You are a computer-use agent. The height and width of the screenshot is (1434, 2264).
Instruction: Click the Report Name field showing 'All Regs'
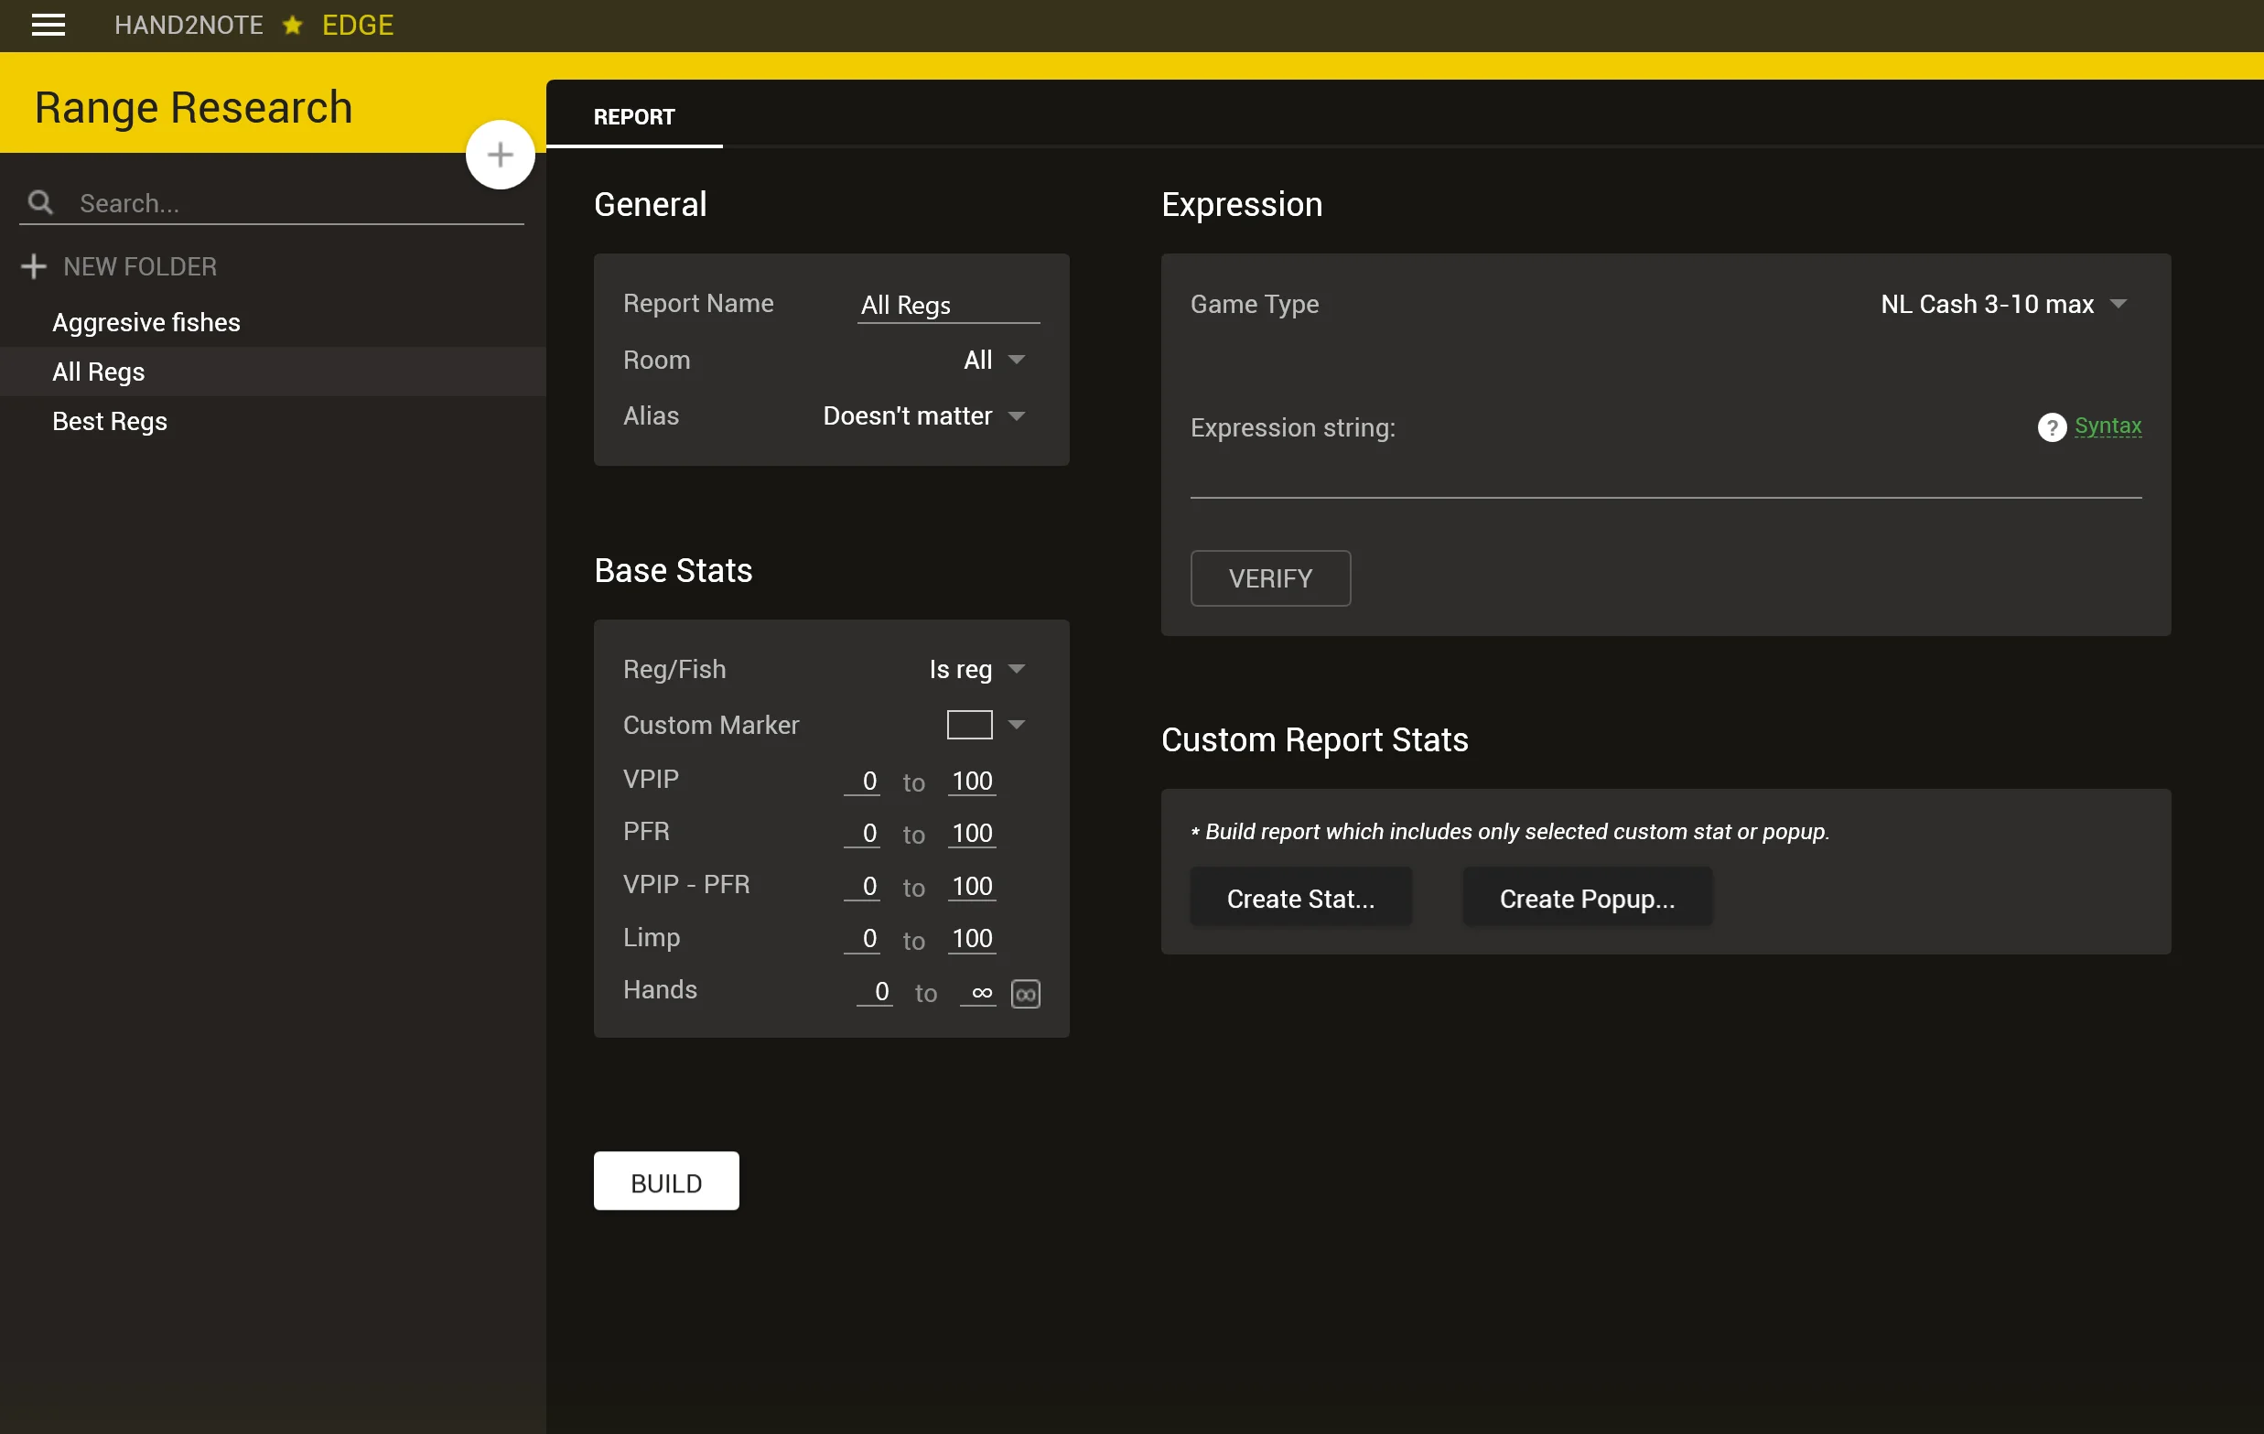(947, 304)
